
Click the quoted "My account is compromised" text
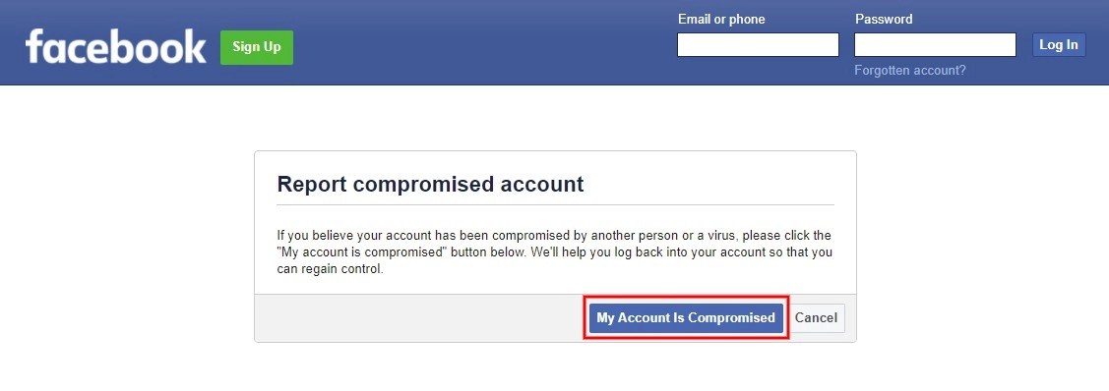(361, 251)
